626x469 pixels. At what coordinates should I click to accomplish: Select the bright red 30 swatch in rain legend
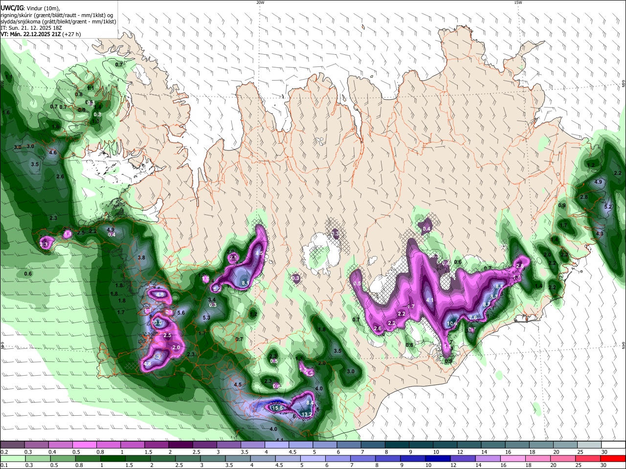[613, 458]
